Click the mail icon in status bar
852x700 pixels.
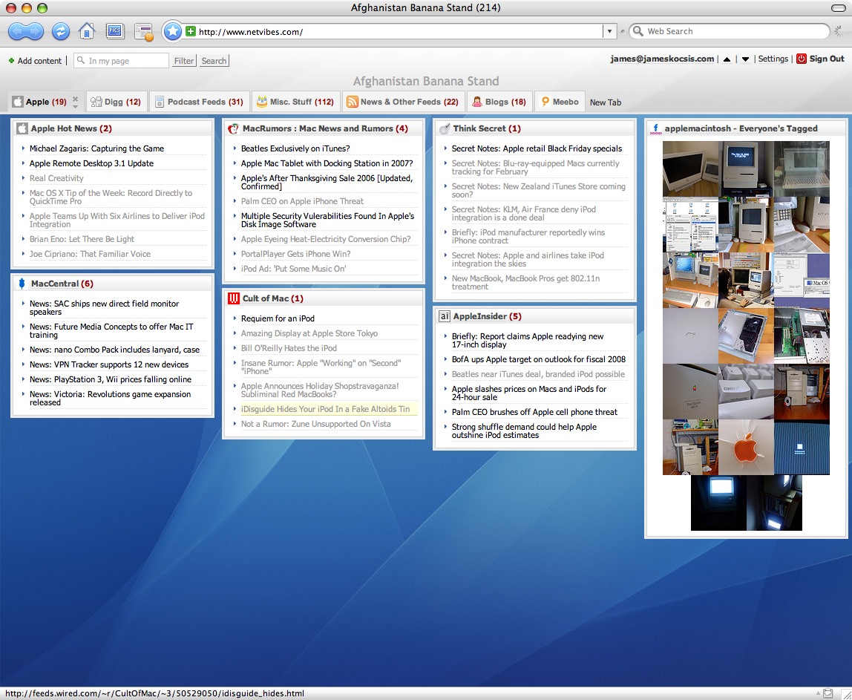(828, 693)
